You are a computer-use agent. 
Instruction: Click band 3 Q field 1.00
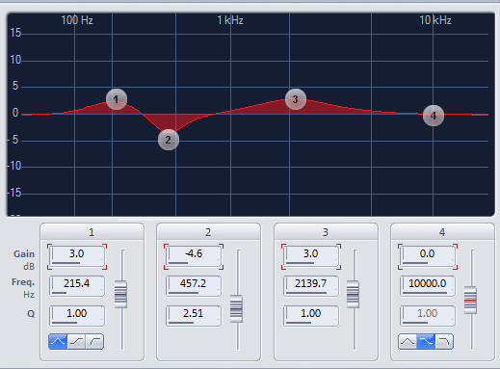click(x=311, y=315)
